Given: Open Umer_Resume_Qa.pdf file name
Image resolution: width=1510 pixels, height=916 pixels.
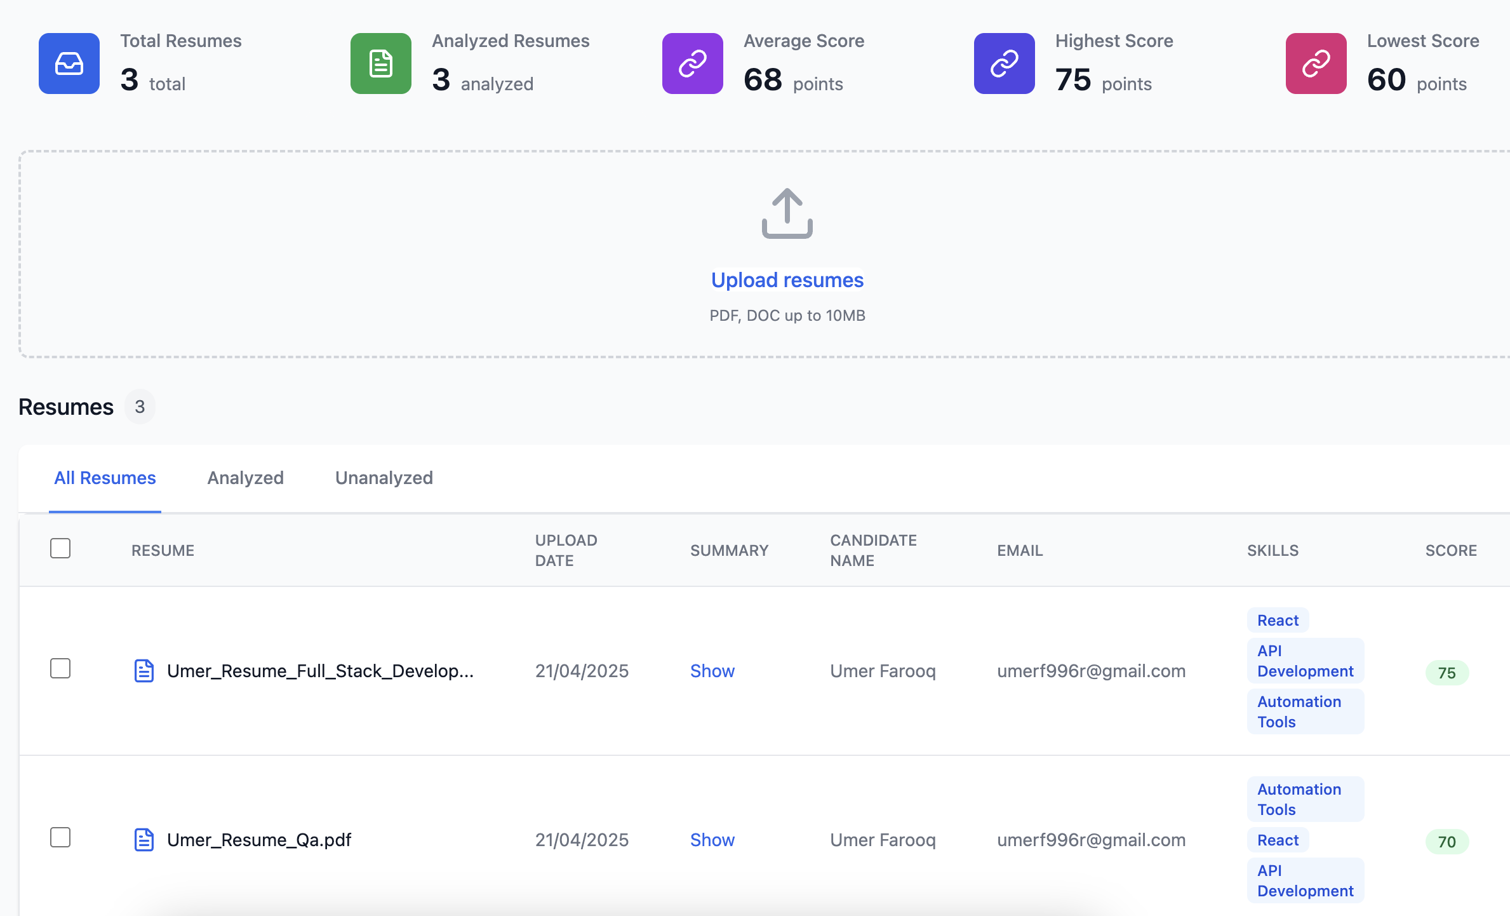Looking at the screenshot, I should tap(259, 840).
